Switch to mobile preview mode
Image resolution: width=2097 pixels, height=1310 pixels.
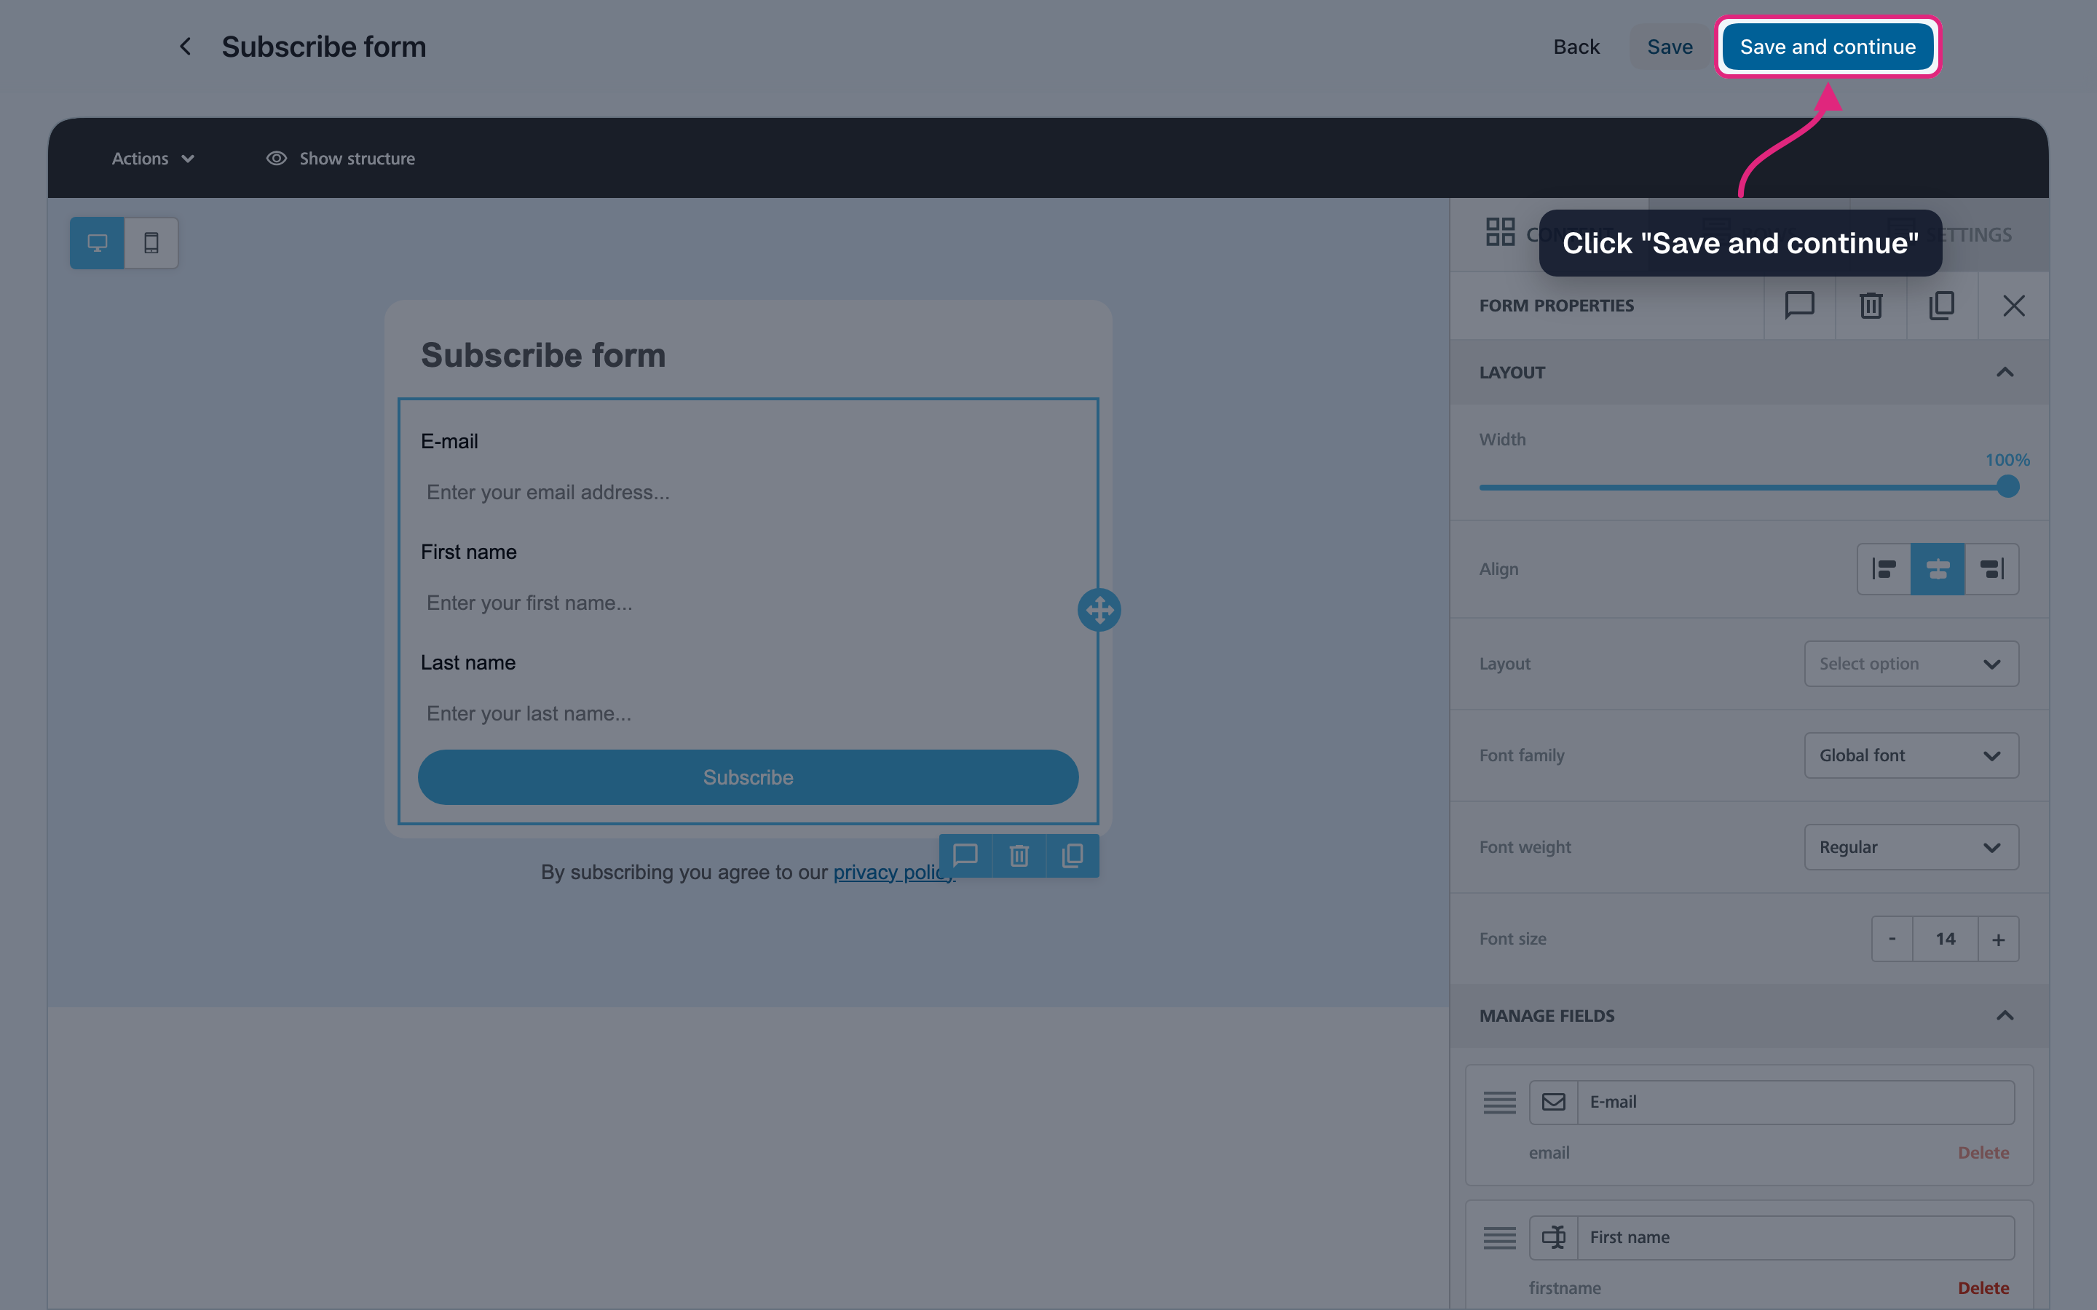[151, 242]
